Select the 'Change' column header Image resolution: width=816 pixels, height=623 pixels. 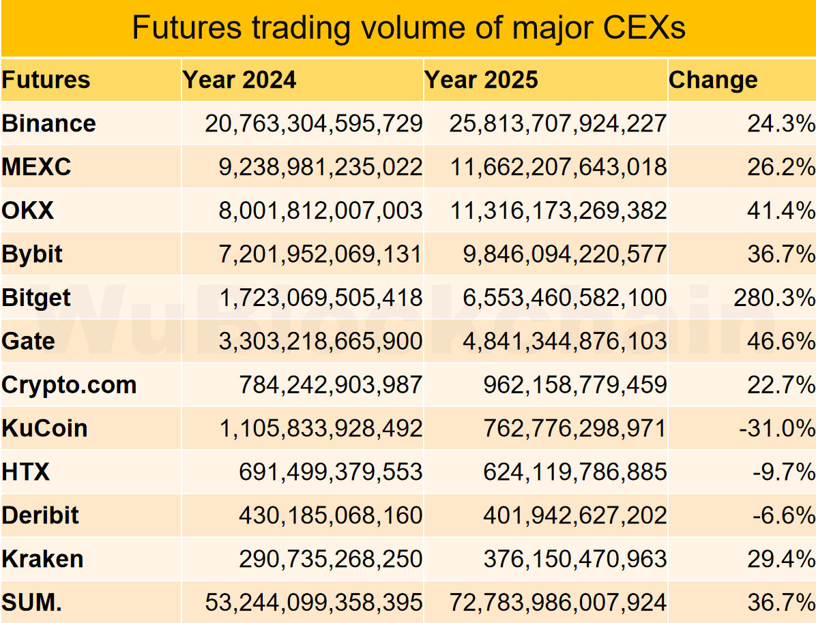713,80
